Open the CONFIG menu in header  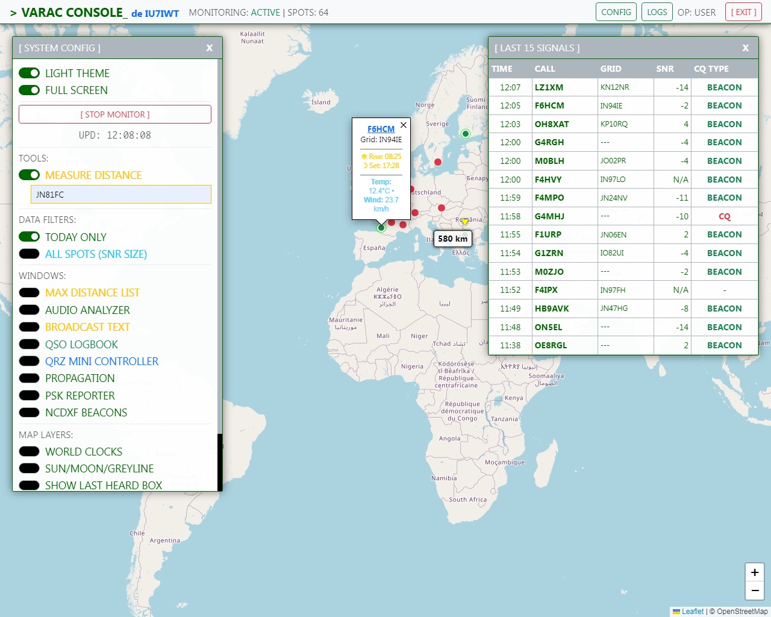[616, 12]
